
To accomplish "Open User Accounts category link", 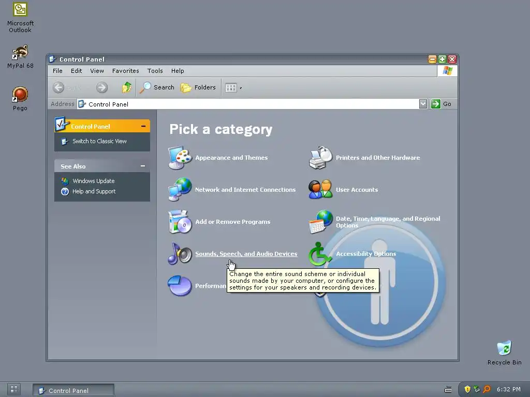I will pyautogui.click(x=357, y=190).
